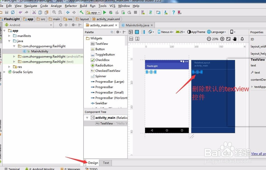
Task: Click the 23% zoom level control
Action: (215, 39)
